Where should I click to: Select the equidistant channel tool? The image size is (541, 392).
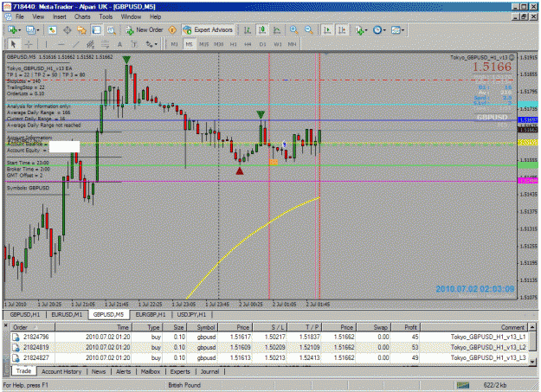[x=90, y=44]
